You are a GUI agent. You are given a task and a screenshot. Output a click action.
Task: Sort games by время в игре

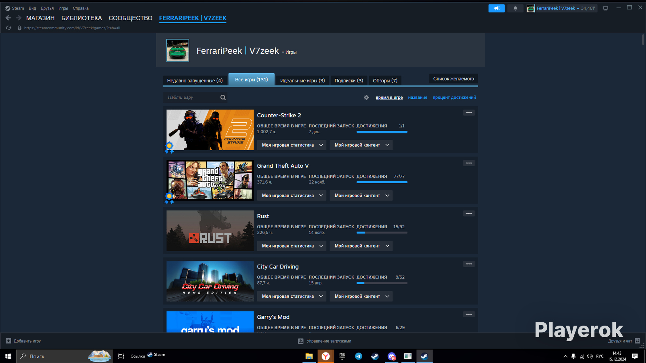389,97
